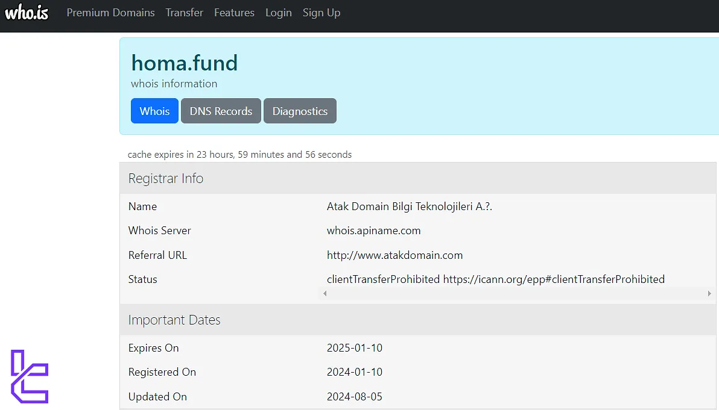Image resolution: width=719 pixels, height=410 pixels.
Task: Click the who.is logo
Action: (27, 13)
